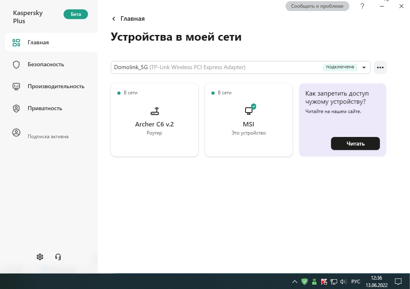Expand the Domolink_5G network dropdown arrow
The width and height of the screenshot is (410, 289).
[364, 67]
